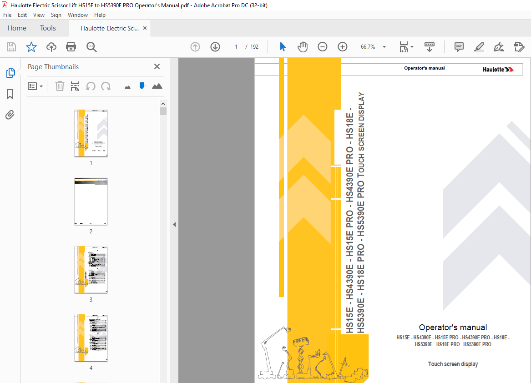Click the 66.7% zoom value field
This screenshot has height=383, width=531.
coord(368,47)
